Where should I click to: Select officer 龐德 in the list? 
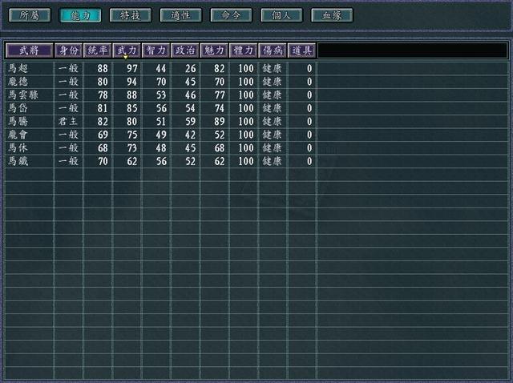[18, 82]
